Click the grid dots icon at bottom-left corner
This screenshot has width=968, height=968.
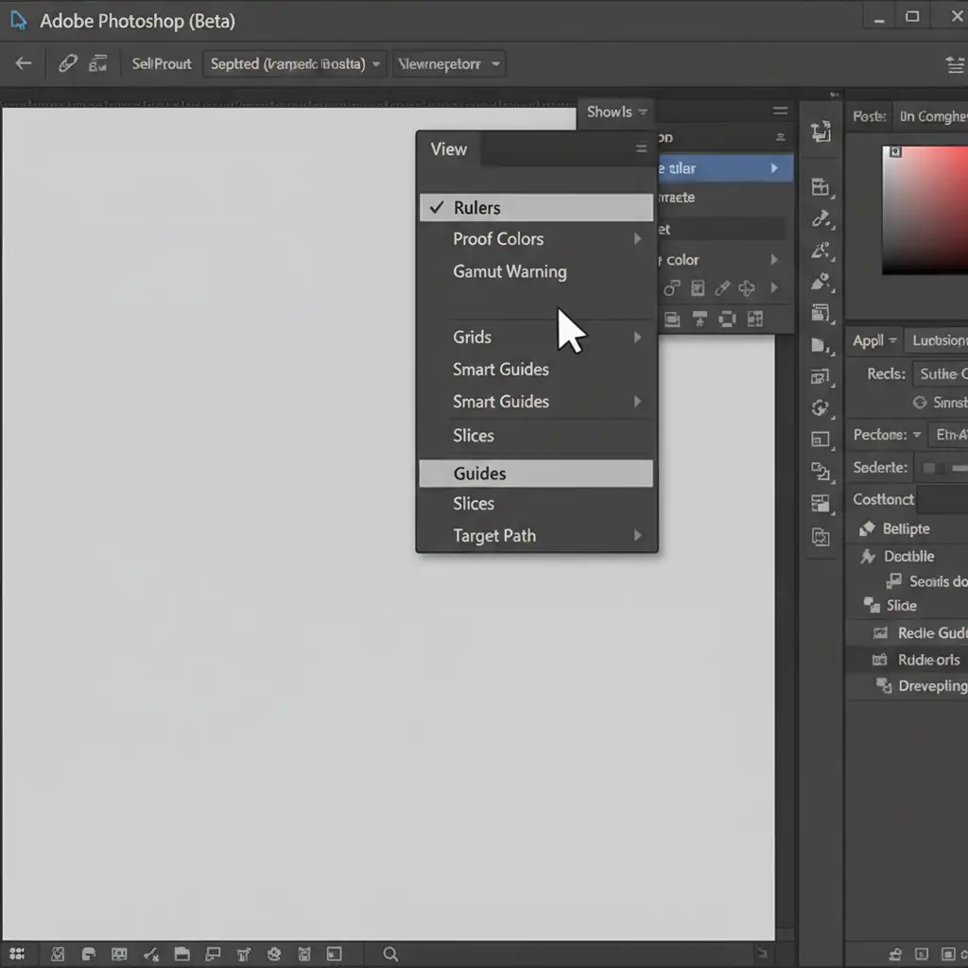[17, 954]
